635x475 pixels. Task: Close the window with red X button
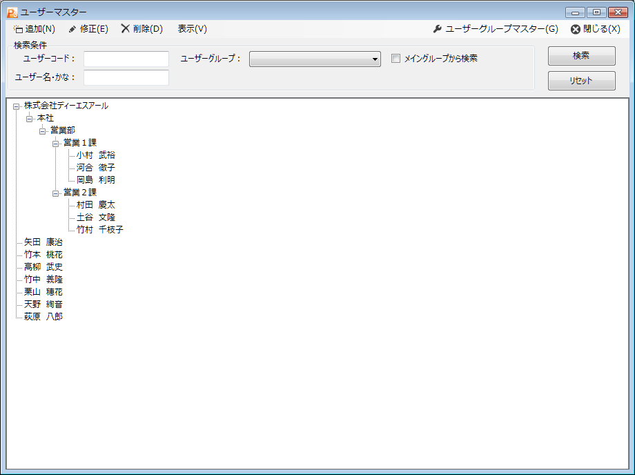[x=618, y=12]
